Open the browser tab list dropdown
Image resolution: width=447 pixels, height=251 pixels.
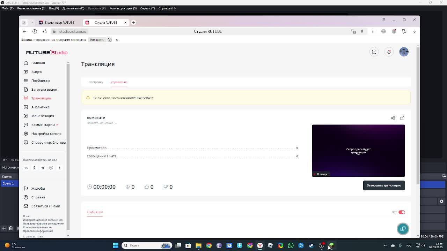coord(31,22)
